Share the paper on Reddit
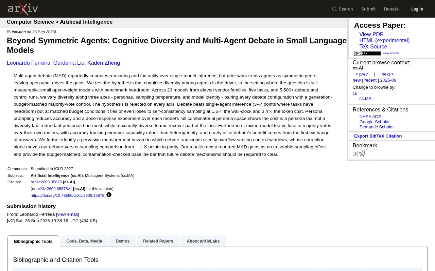 coord(362,154)
